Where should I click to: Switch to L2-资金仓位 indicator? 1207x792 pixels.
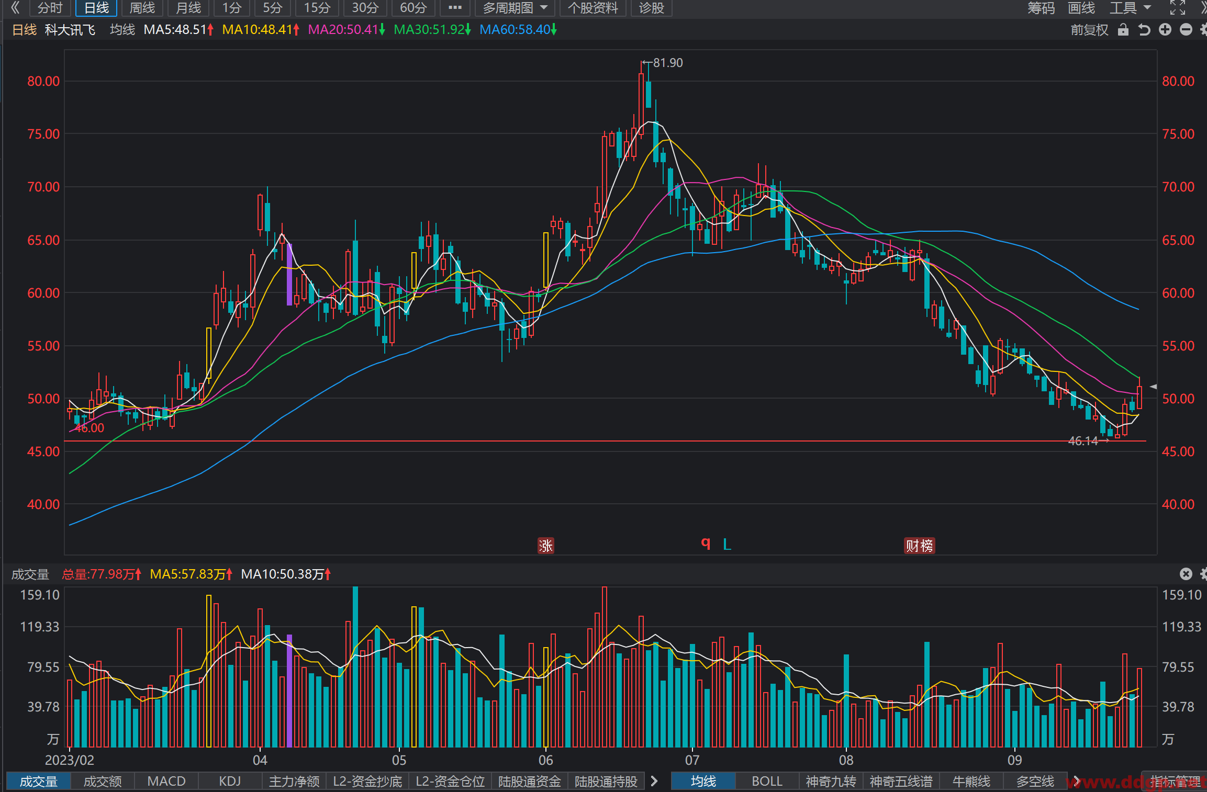(450, 781)
